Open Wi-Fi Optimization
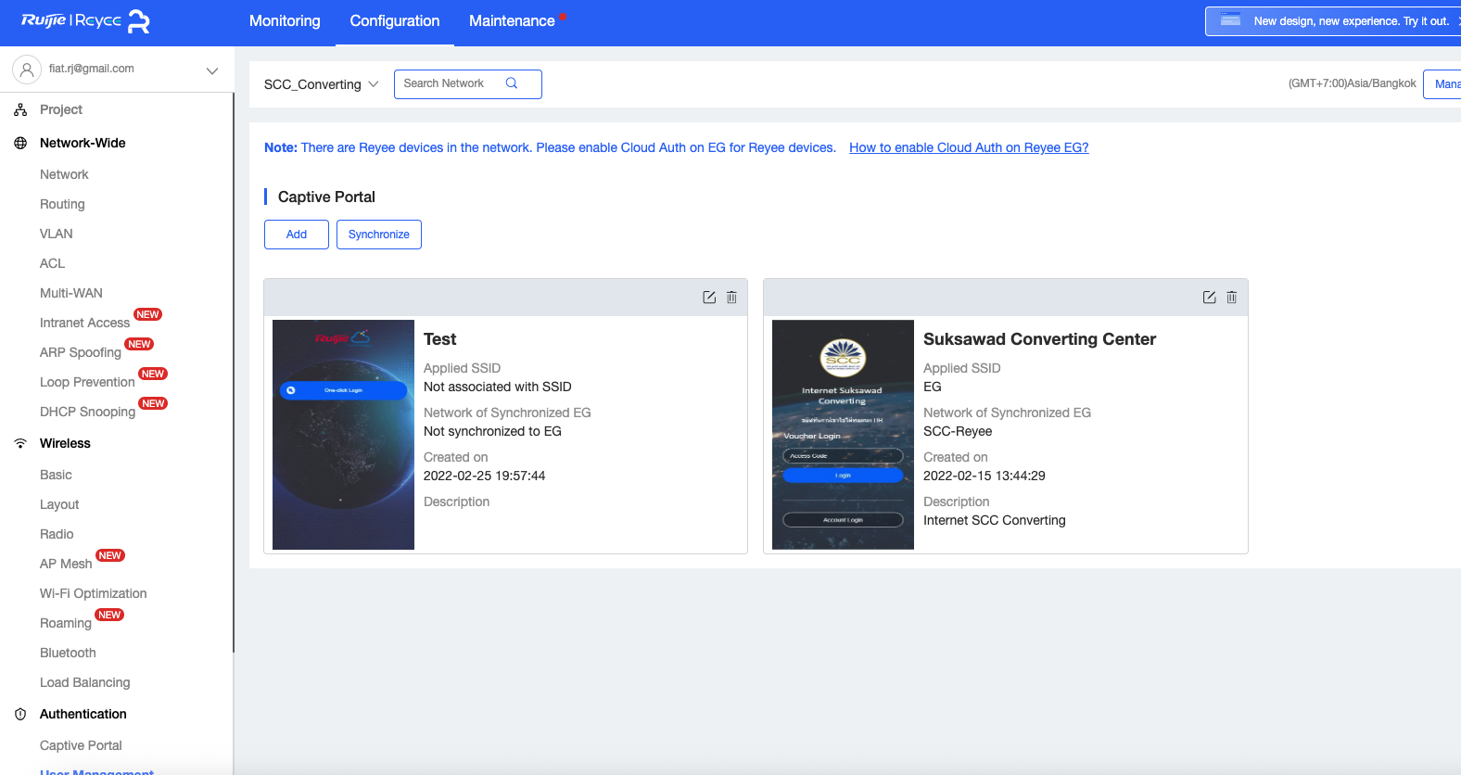 (x=93, y=593)
